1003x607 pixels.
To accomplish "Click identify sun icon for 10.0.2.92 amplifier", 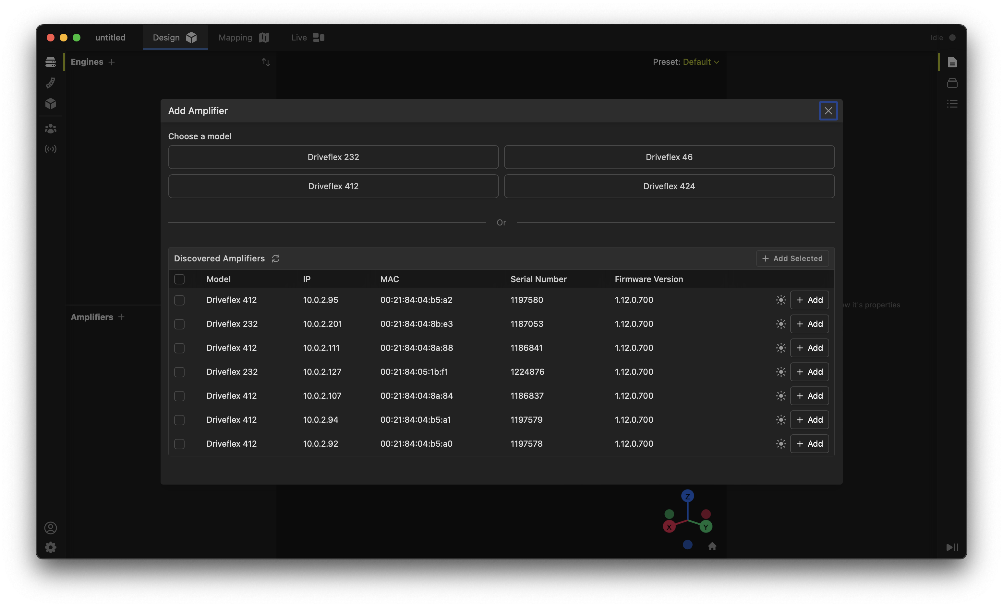I will tap(780, 443).
